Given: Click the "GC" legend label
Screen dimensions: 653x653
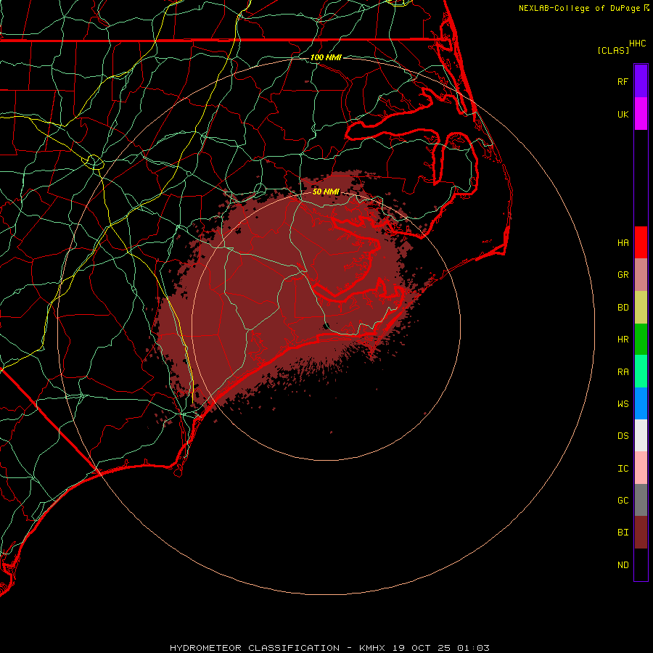Looking at the screenshot, I should click(x=623, y=501).
